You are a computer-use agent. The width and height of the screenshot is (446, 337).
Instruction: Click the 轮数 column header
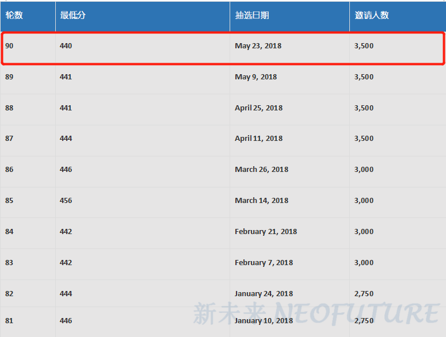point(14,16)
